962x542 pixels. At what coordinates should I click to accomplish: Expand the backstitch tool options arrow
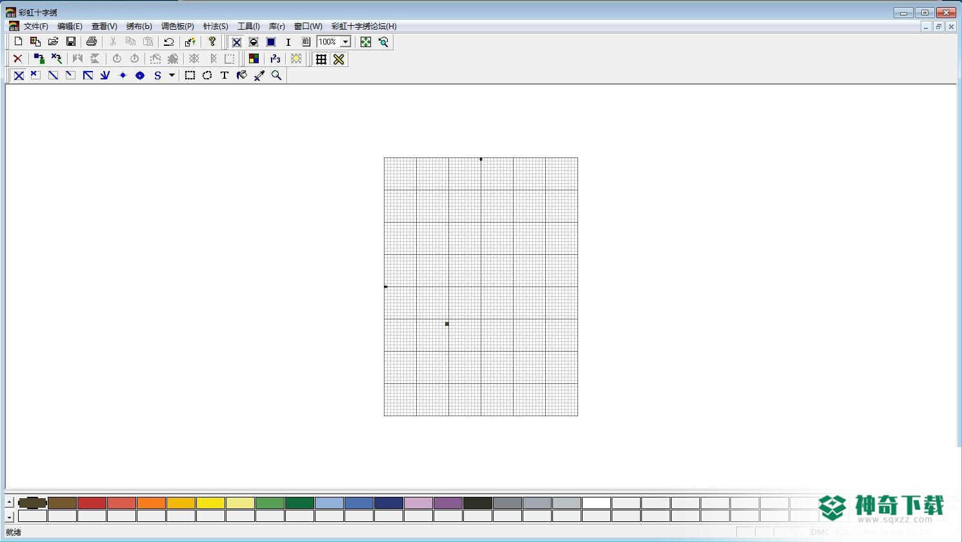[172, 75]
